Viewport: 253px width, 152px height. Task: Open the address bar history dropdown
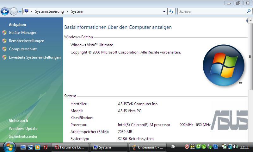(164, 12)
